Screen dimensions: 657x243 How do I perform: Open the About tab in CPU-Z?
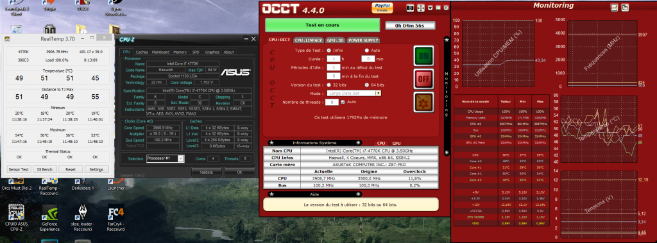228,52
